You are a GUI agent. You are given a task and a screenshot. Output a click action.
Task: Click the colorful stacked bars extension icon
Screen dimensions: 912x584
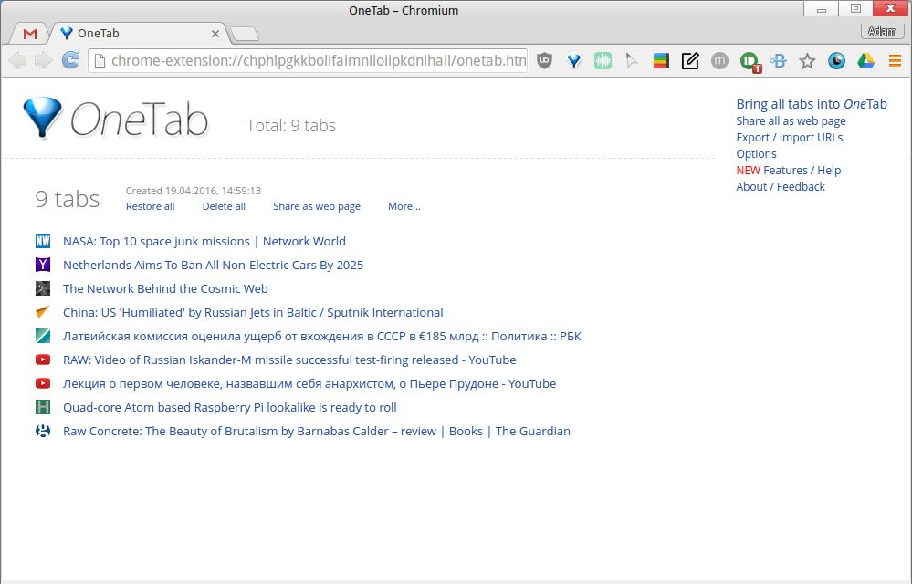point(661,60)
